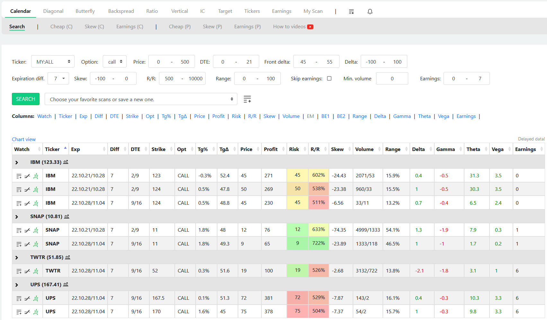Switch to the Backspread tab
The width and height of the screenshot is (547, 320).
tap(121, 11)
